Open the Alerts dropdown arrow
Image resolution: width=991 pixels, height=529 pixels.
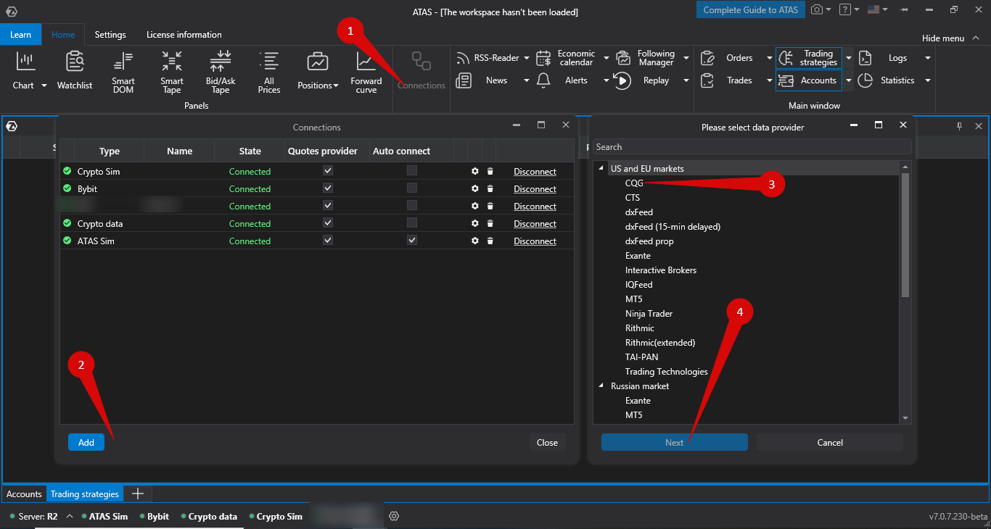[606, 80]
